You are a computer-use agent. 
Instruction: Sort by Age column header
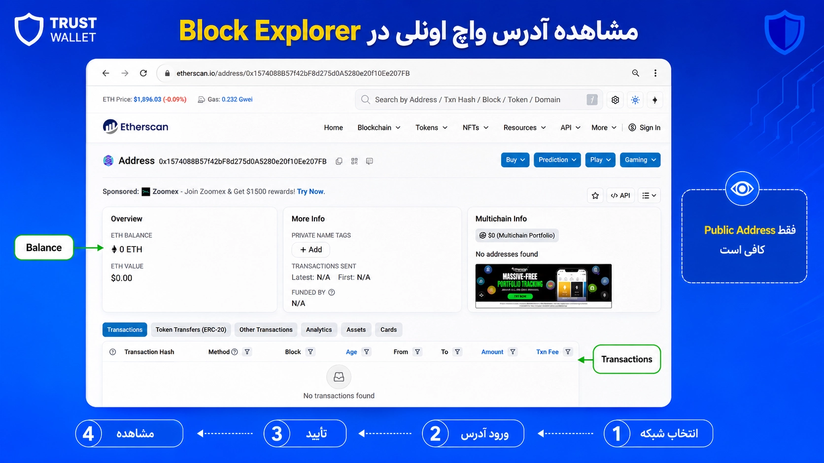click(x=351, y=352)
